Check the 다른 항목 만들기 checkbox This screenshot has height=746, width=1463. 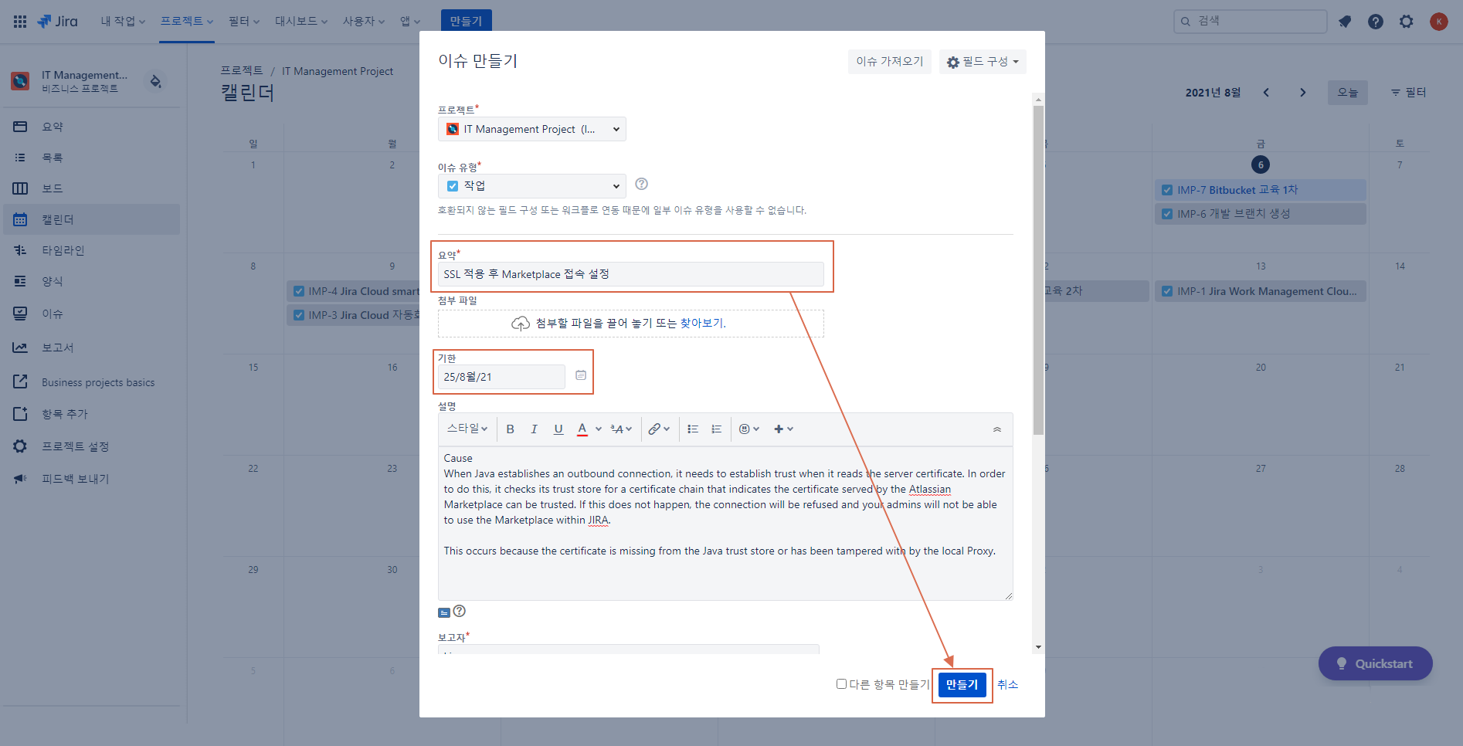pyautogui.click(x=841, y=683)
